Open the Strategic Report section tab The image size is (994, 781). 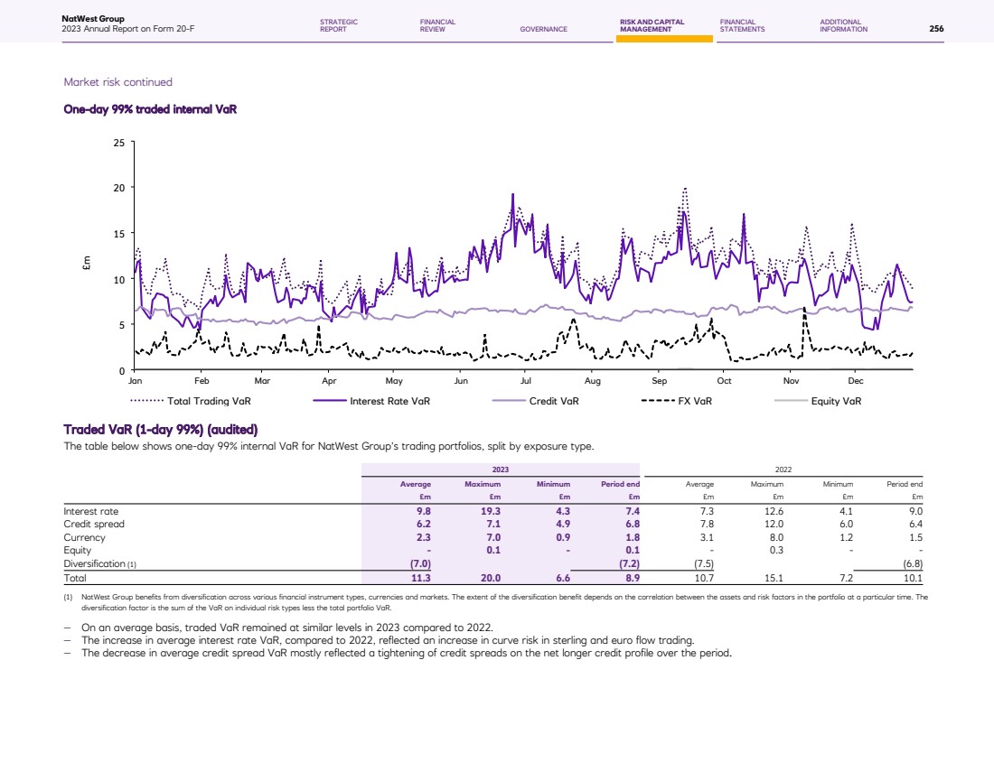tap(339, 25)
